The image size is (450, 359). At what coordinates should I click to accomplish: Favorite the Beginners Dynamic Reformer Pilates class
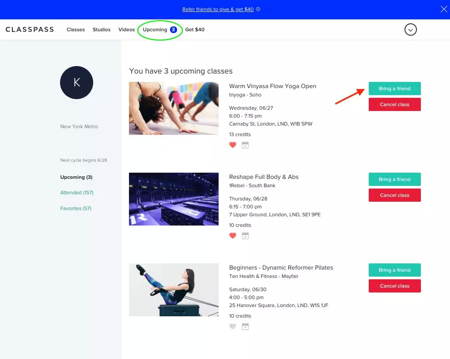pos(233,326)
